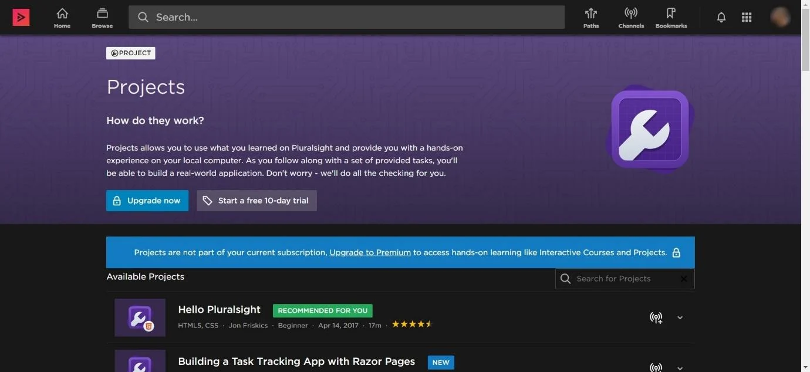Clear the Search for Projects field
The width and height of the screenshot is (810, 372).
[x=684, y=279]
